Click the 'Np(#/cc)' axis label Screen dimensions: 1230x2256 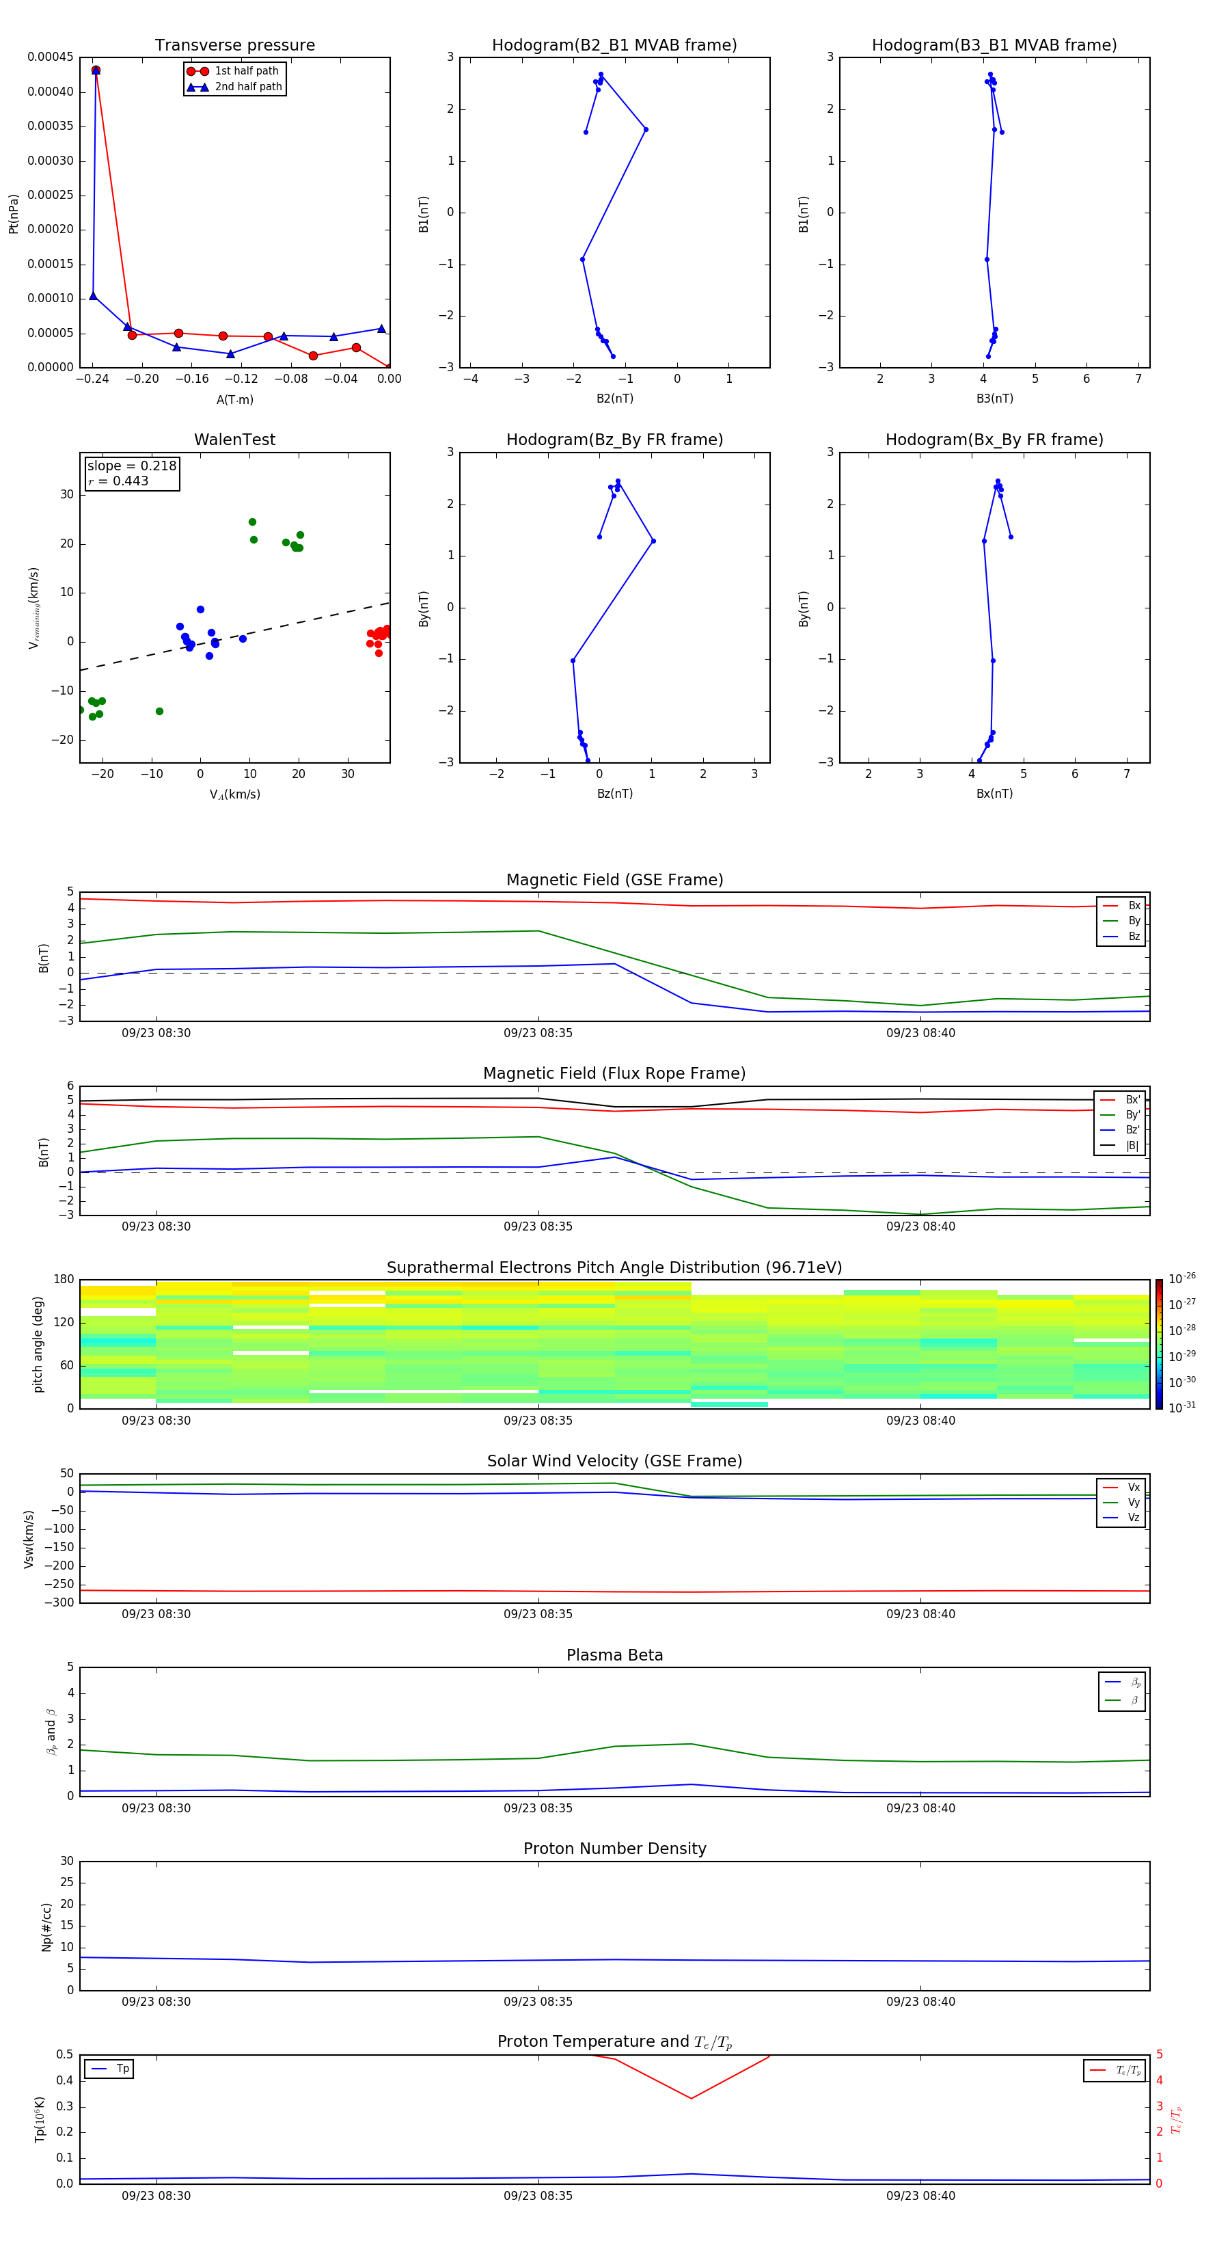(x=46, y=1926)
